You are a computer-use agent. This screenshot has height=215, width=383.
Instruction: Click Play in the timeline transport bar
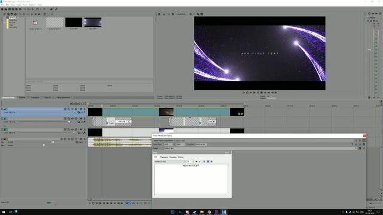point(100,203)
